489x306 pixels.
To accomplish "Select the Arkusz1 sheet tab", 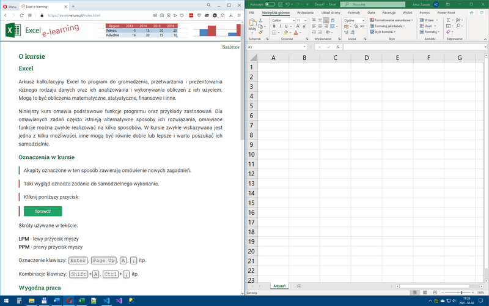I will point(279,286).
